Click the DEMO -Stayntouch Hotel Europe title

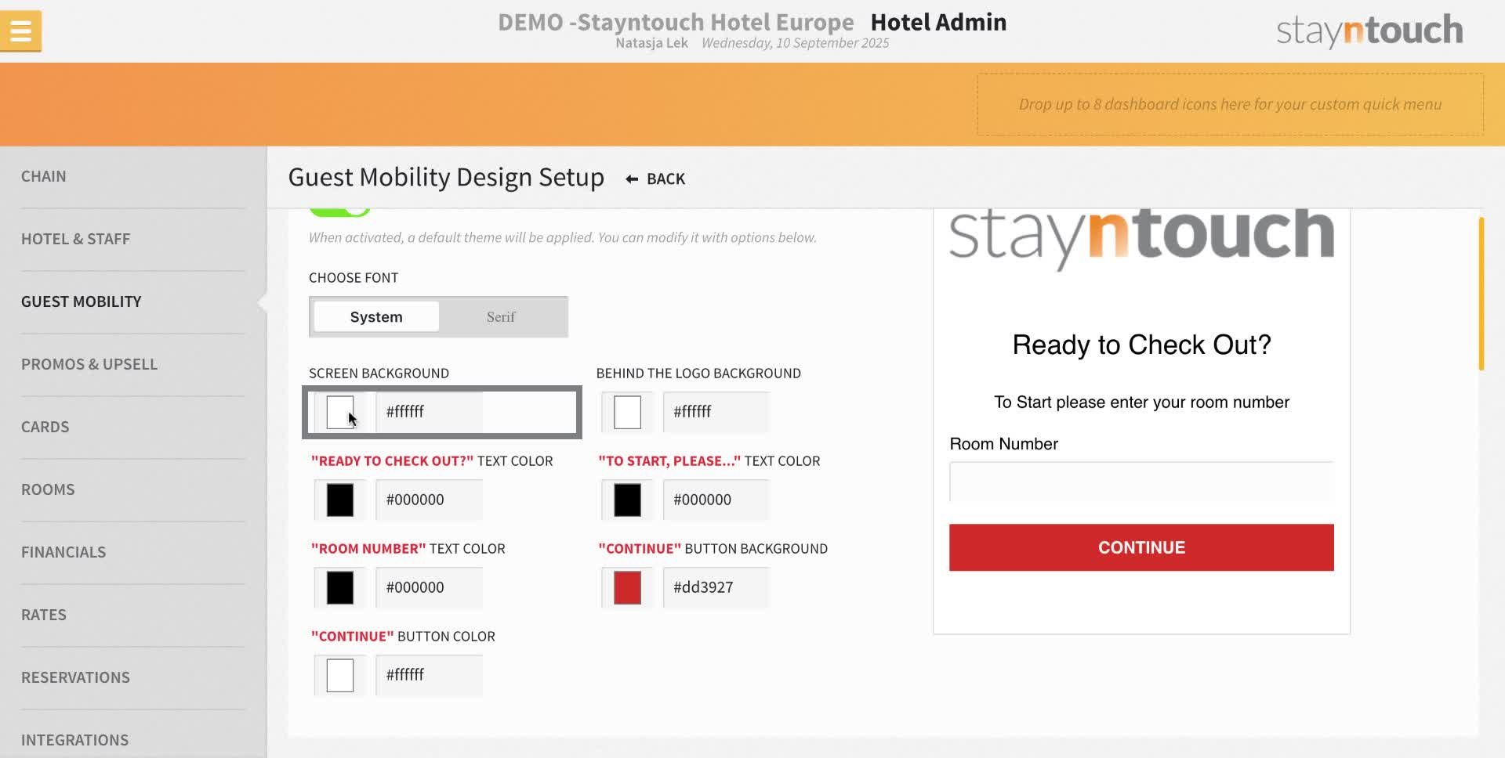point(676,22)
